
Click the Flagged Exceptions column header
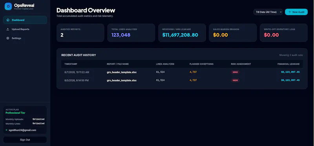coord(201,64)
